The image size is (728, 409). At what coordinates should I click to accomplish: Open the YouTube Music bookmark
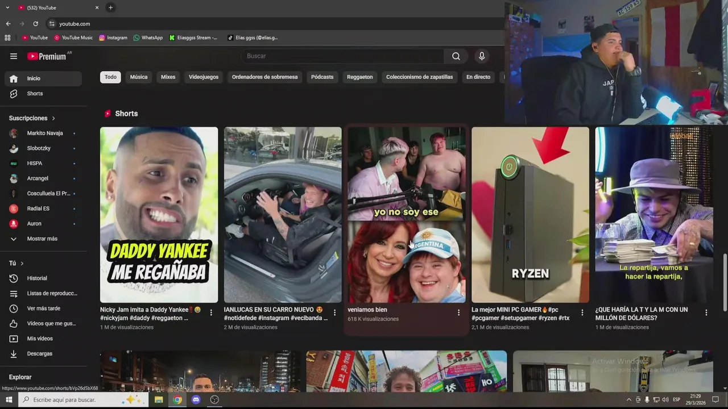tap(73, 37)
